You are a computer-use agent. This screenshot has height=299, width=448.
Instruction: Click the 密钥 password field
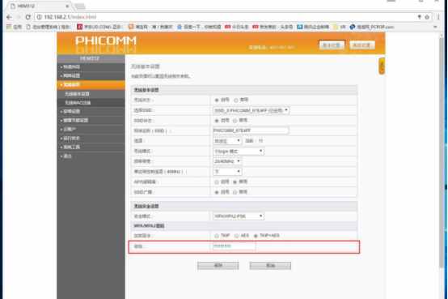click(234, 246)
